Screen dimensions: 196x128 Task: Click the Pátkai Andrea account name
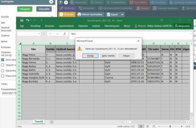point(160,26)
